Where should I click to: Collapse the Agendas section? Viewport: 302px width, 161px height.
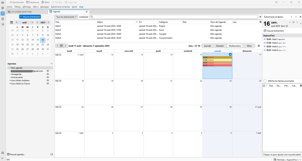point(52,64)
